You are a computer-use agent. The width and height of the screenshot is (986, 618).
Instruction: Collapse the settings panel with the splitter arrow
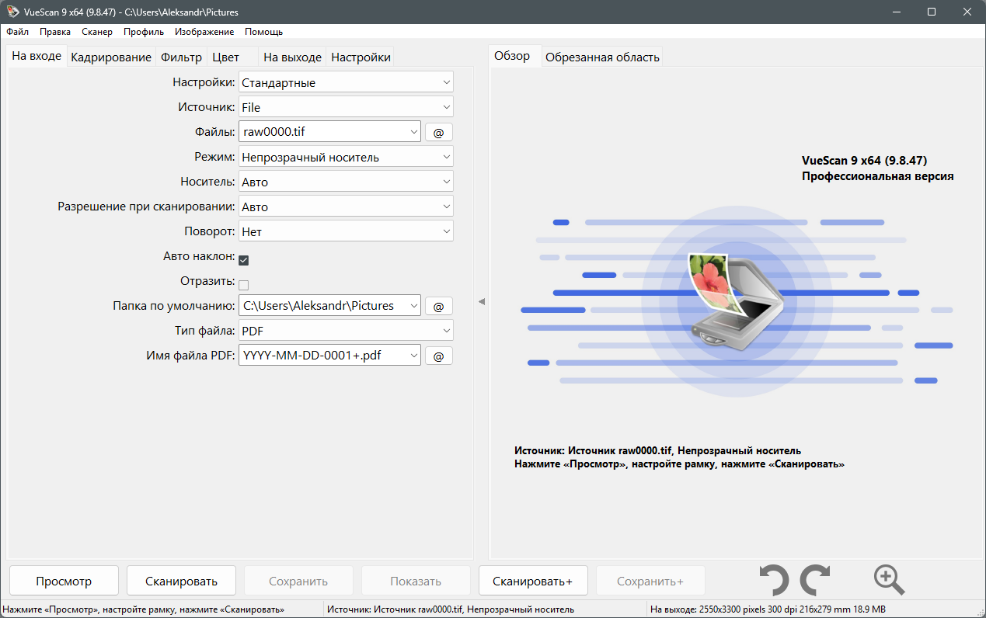(x=481, y=301)
